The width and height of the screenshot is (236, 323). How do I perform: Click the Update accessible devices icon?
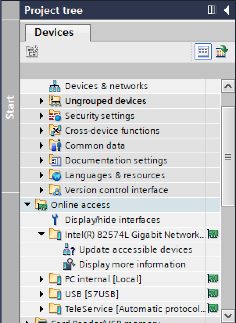pyautogui.click(x=69, y=250)
